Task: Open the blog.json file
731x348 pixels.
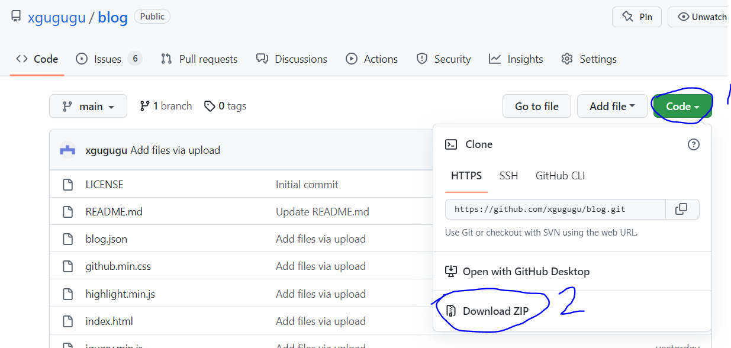Action: point(107,239)
